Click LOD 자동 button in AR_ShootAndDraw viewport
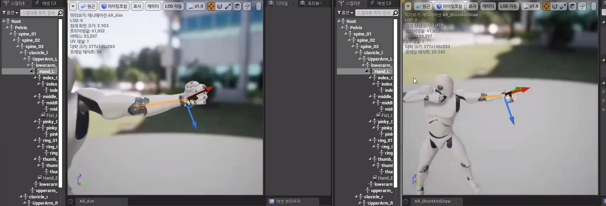606x206 pixels. [x=509, y=6]
